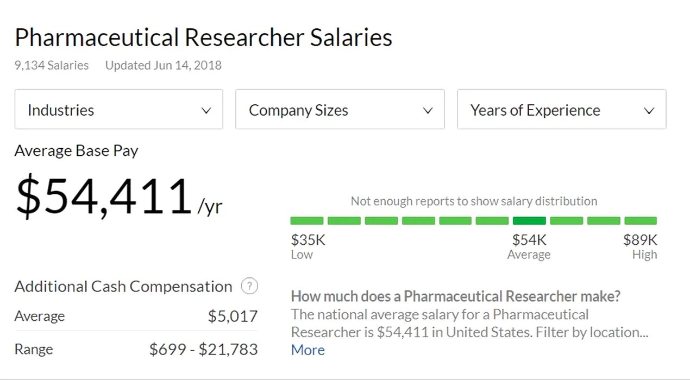Click the $5,017 average cash compensation value
Screen dimensions: 690x380
pos(233,316)
